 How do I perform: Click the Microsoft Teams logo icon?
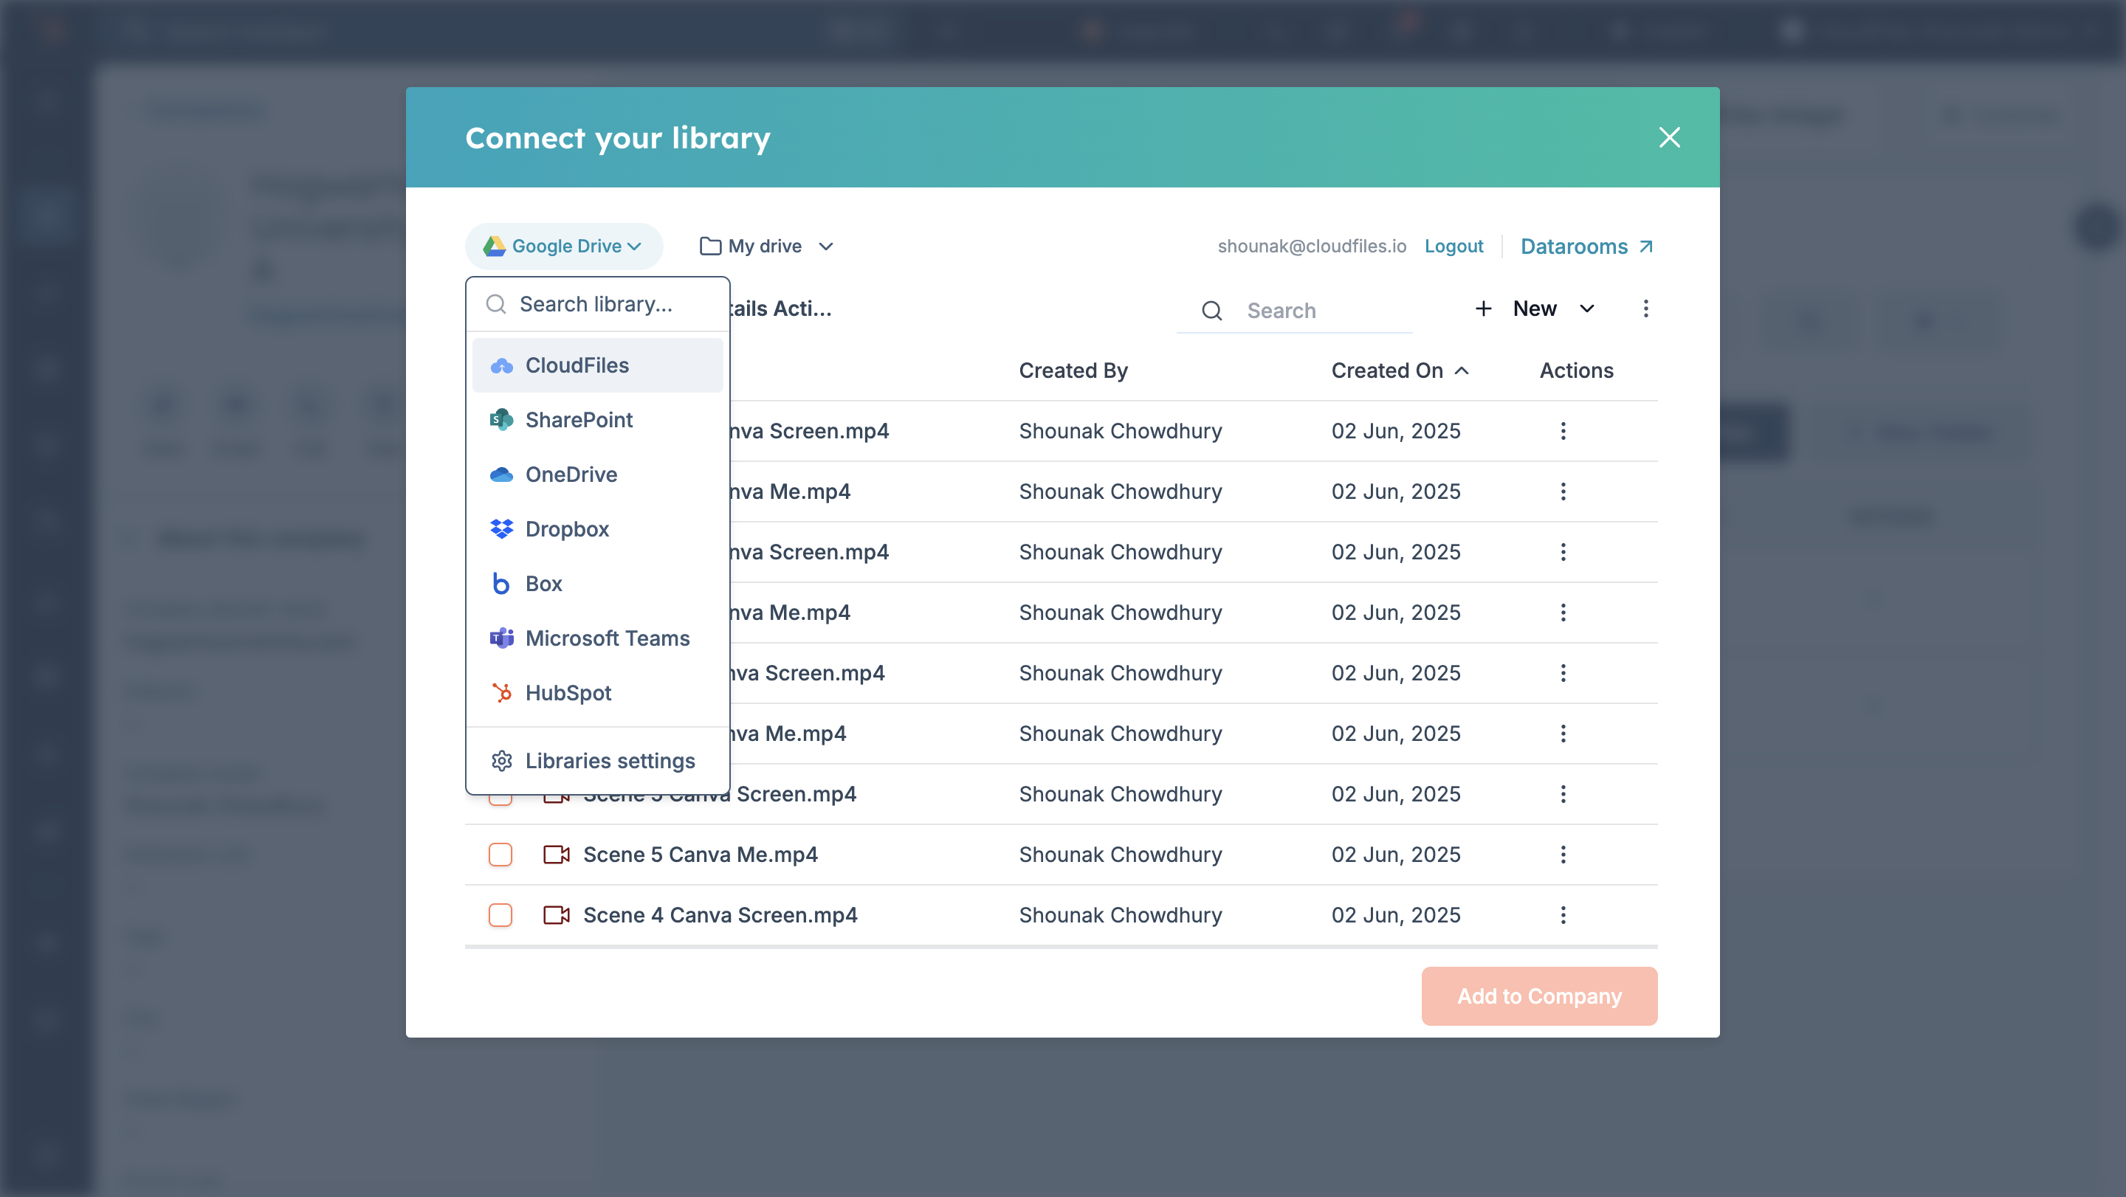(501, 638)
